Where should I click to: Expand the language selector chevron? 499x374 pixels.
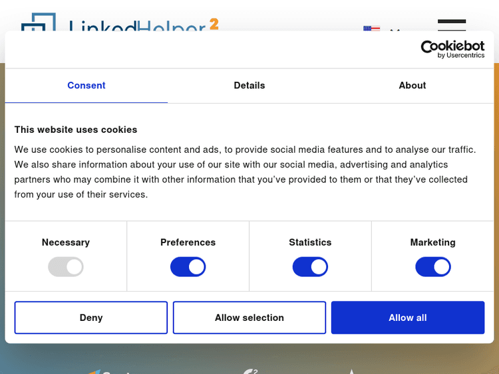point(395,29)
